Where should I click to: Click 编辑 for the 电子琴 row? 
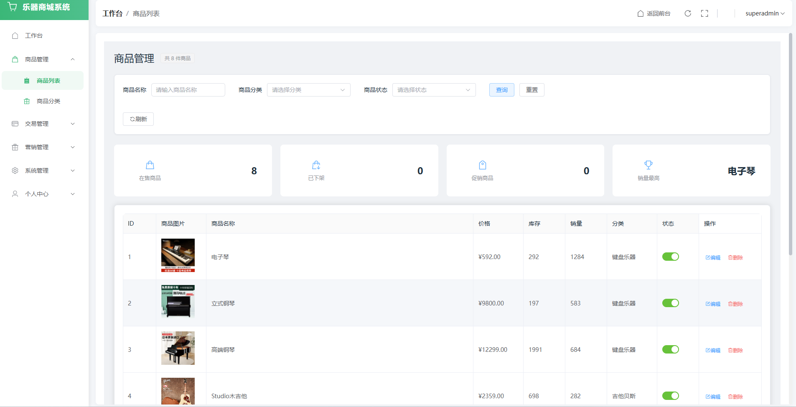click(713, 257)
